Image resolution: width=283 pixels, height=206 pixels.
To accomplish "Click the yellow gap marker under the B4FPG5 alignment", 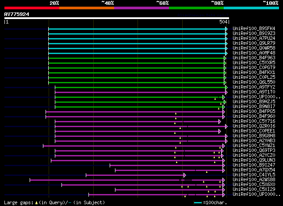I will (x=176, y=113).
